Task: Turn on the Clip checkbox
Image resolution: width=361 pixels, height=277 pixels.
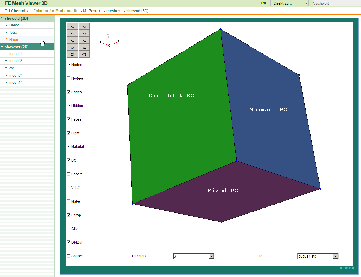Action: [x=69, y=228]
